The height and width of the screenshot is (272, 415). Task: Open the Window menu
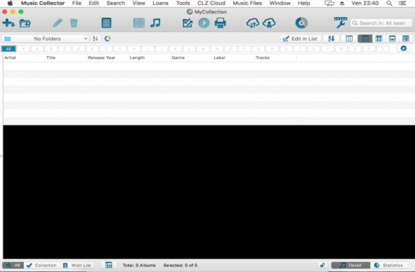click(280, 3)
